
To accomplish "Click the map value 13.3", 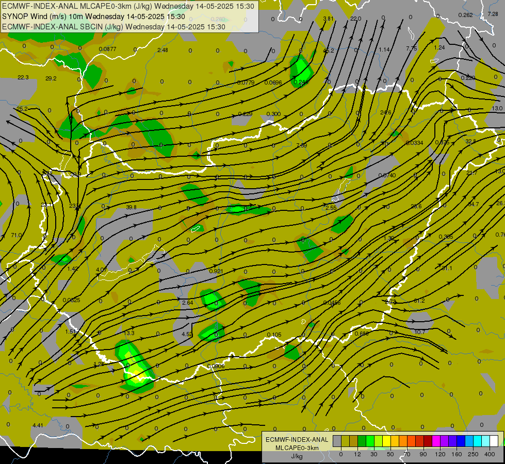I will pos(129,333).
